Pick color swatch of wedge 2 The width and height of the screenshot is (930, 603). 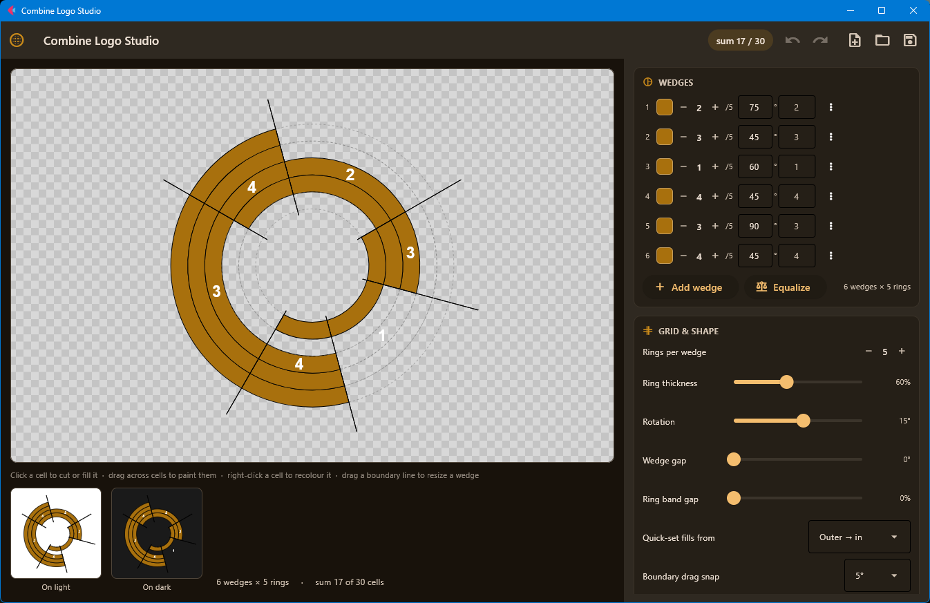click(x=664, y=137)
